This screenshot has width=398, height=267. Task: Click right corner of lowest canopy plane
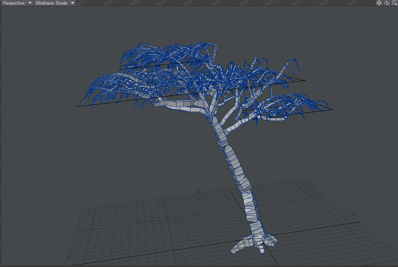(332, 110)
